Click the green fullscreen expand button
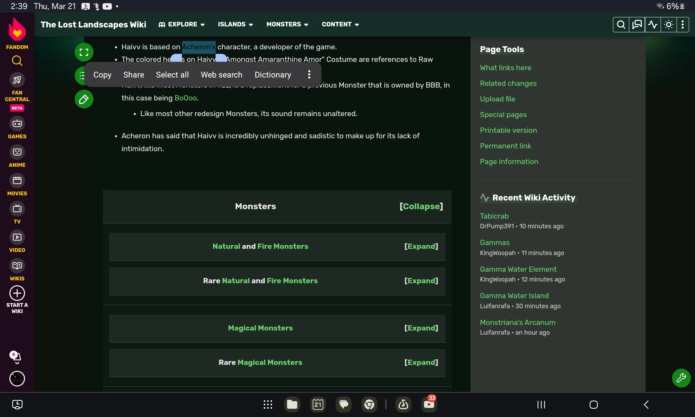This screenshot has height=417, width=695. click(84, 52)
